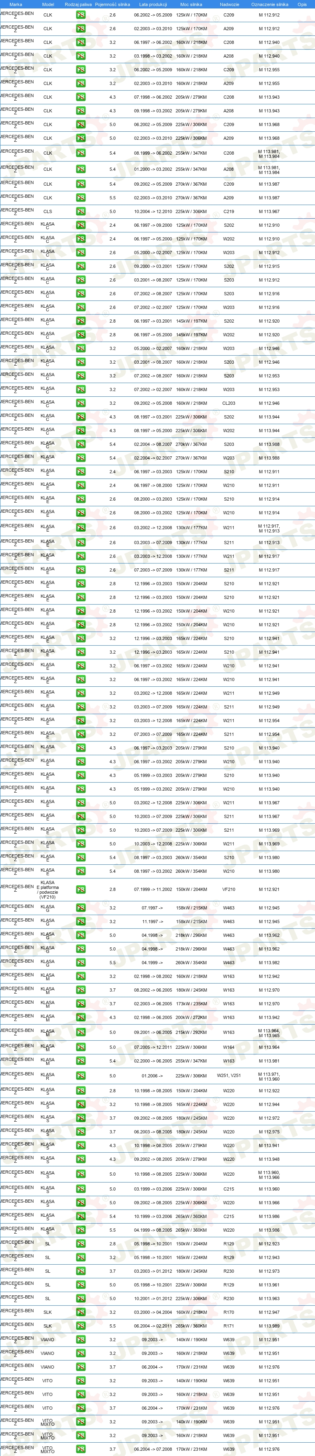Select production years 06.2004 -> 07.2008
This screenshot has height=1456, width=315.
tap(153, 1449)
